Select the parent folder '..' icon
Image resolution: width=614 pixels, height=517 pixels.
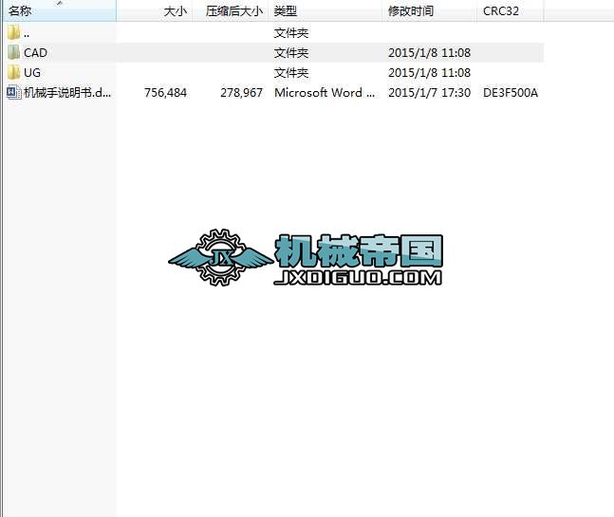(13, 32)
